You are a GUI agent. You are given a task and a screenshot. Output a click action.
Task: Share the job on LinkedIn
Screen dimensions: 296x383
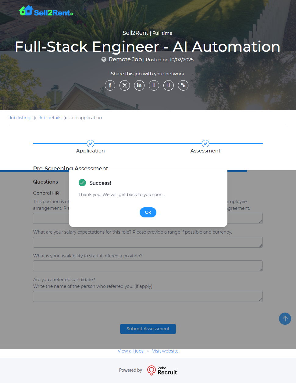tap(139, 85)
